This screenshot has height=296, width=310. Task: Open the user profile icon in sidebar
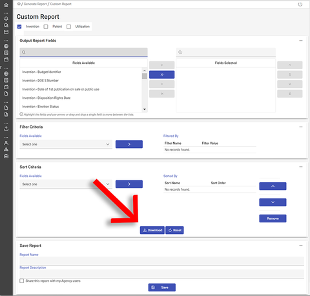tap(6, 143)
